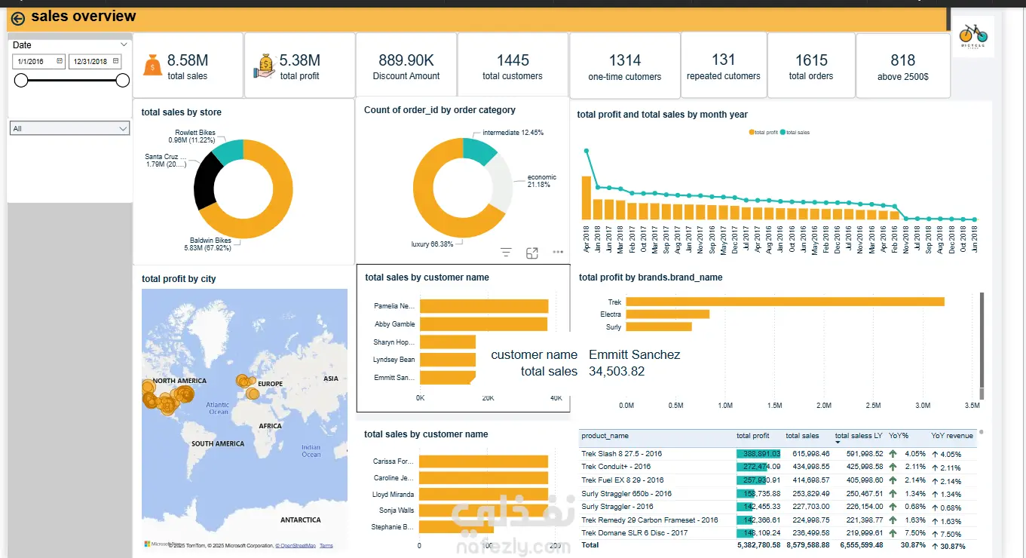This screenshot has height=558, width=1026.
Task: Open more options for order category chart
Action: pyautogui.click(x=558, y=253)
